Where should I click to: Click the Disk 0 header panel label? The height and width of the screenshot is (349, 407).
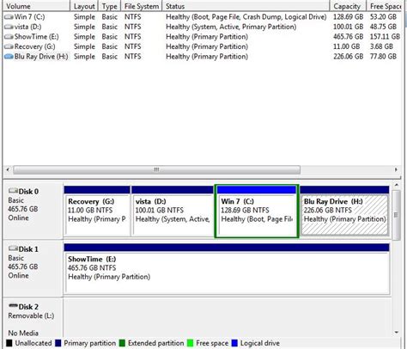(x=28, y=192)
